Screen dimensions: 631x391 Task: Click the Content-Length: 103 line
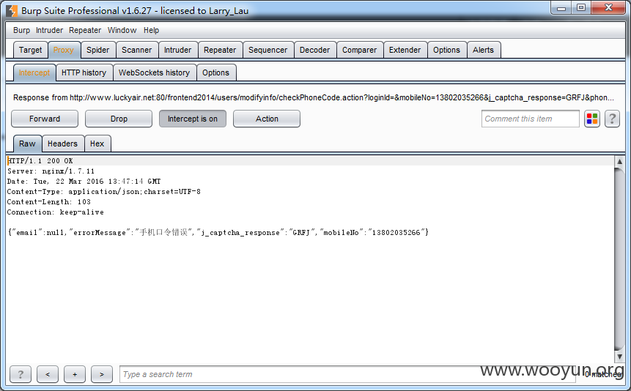click(x=48, y=202)
